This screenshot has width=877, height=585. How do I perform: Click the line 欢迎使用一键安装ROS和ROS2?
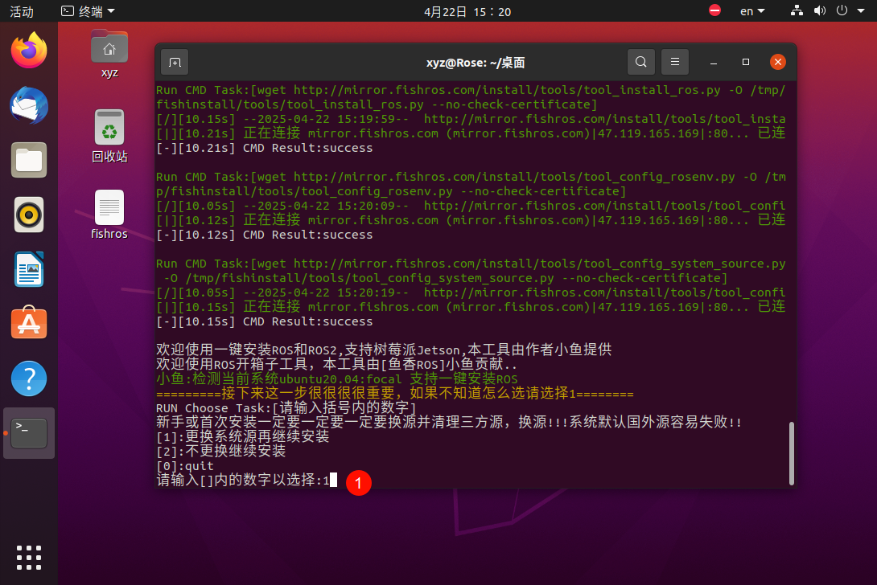[x=384, y=350]
